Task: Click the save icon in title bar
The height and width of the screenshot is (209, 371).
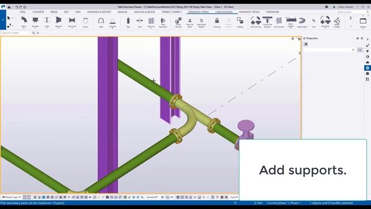Action: [x=9, y=7]
